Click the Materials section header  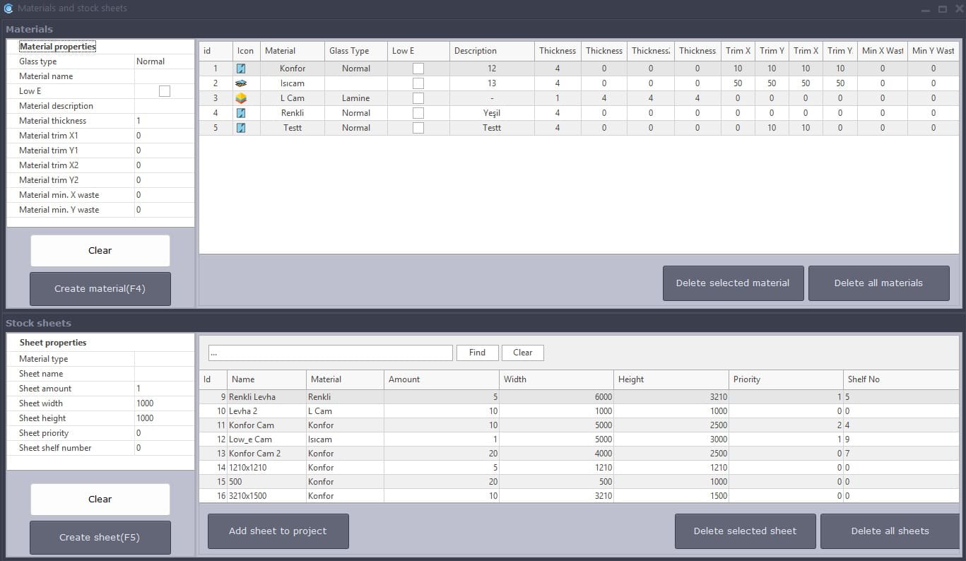click(x=29, y=29)
